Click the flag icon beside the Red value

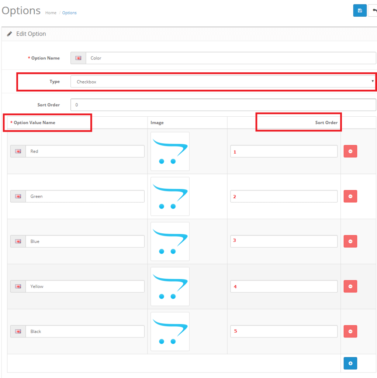pos(18,151)
